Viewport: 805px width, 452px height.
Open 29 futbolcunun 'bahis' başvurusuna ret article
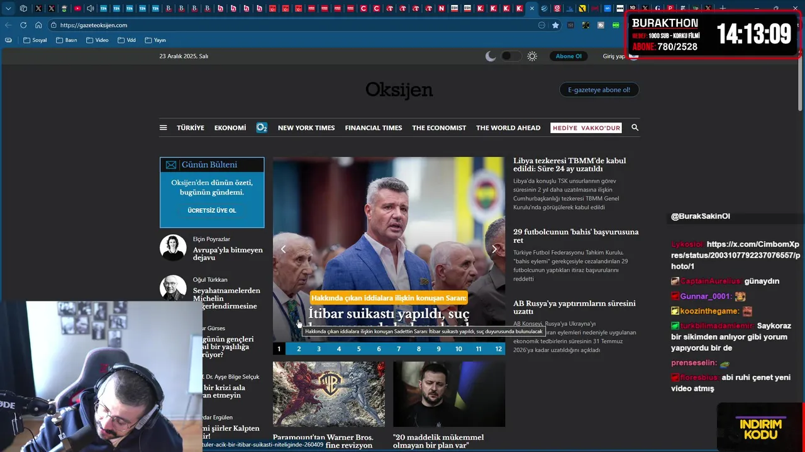click(575, 236)
